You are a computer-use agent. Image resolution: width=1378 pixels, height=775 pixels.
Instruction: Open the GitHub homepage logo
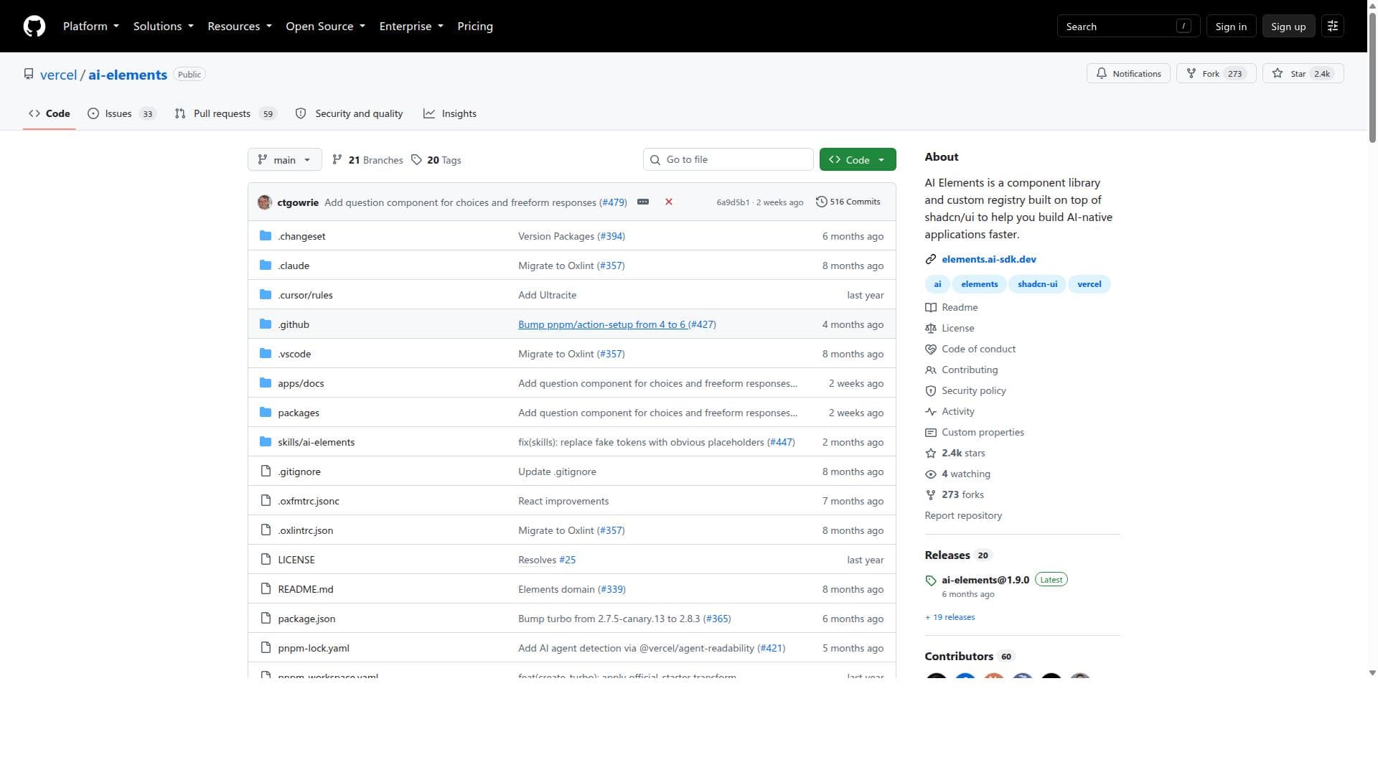click(x=34, y=27)
